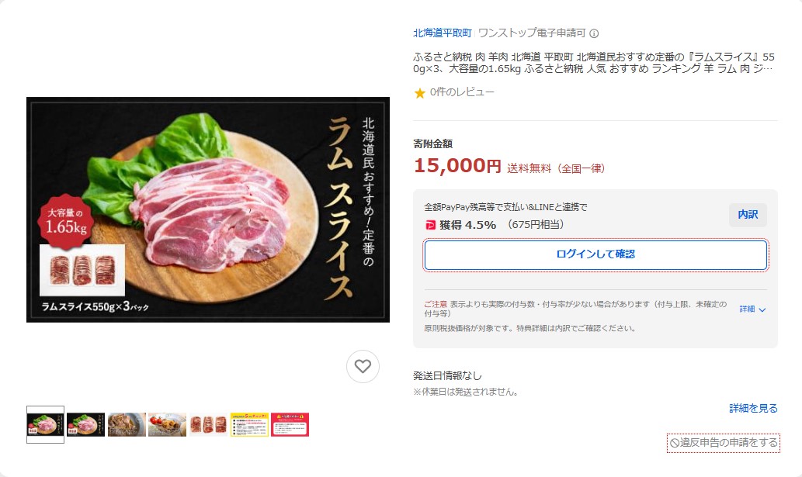Screen dimensions: 802x477
Task: Select the yellow checklist thumbnail
Action: [249, 424]
